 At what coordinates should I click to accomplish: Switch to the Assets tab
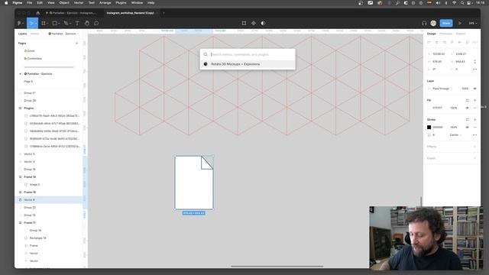tap(34, 34)
